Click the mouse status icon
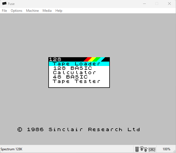 point(137,149)
